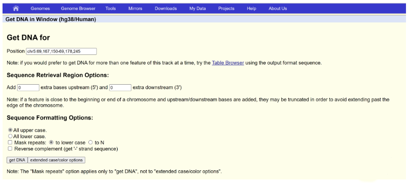The image size is (407, 183).
Task: Follow the Table Browser link
Action: 228,63
